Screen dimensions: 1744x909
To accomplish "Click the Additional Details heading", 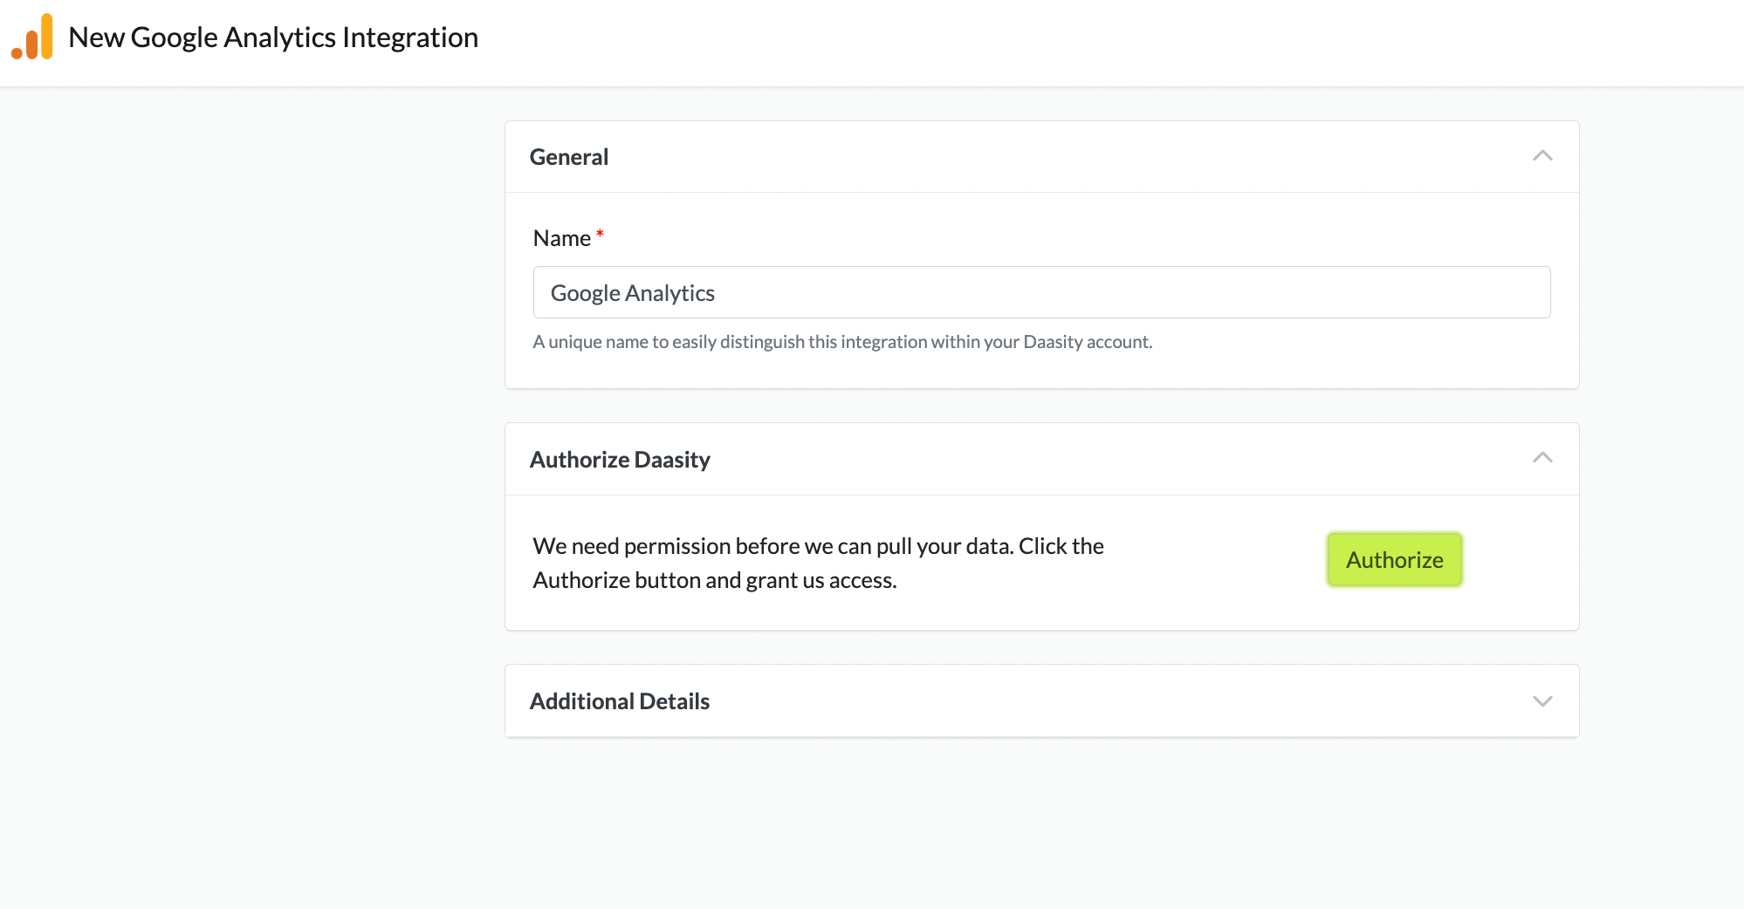I will [619, 701].
